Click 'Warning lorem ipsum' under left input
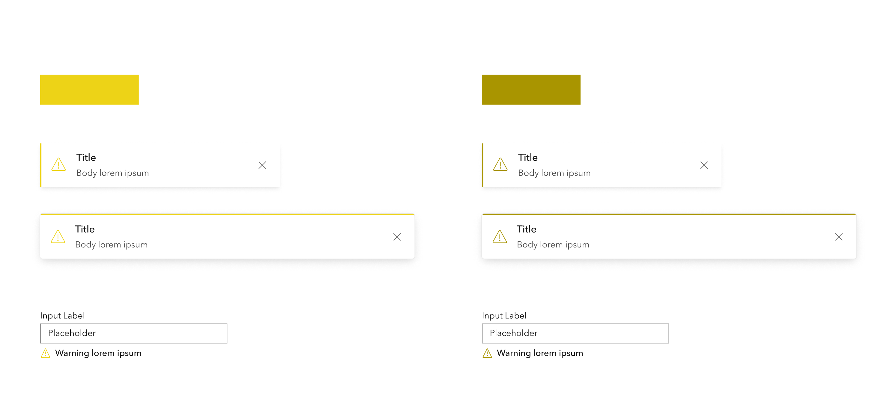Screen dimensions: 887x402 pyautogui.click(x=98, y=353)
